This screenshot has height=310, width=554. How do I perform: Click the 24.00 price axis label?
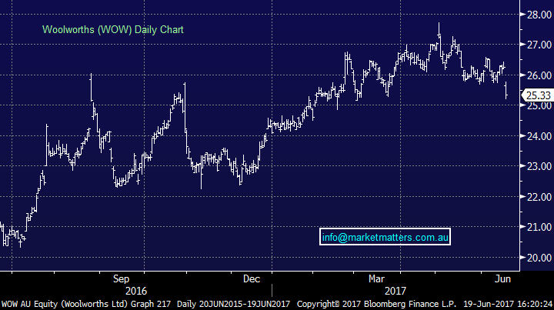coord(539,136)
